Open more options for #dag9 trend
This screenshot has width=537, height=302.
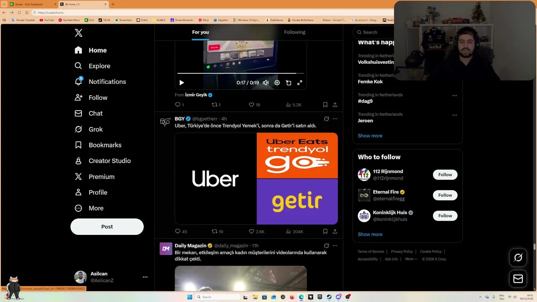(454, 96)
